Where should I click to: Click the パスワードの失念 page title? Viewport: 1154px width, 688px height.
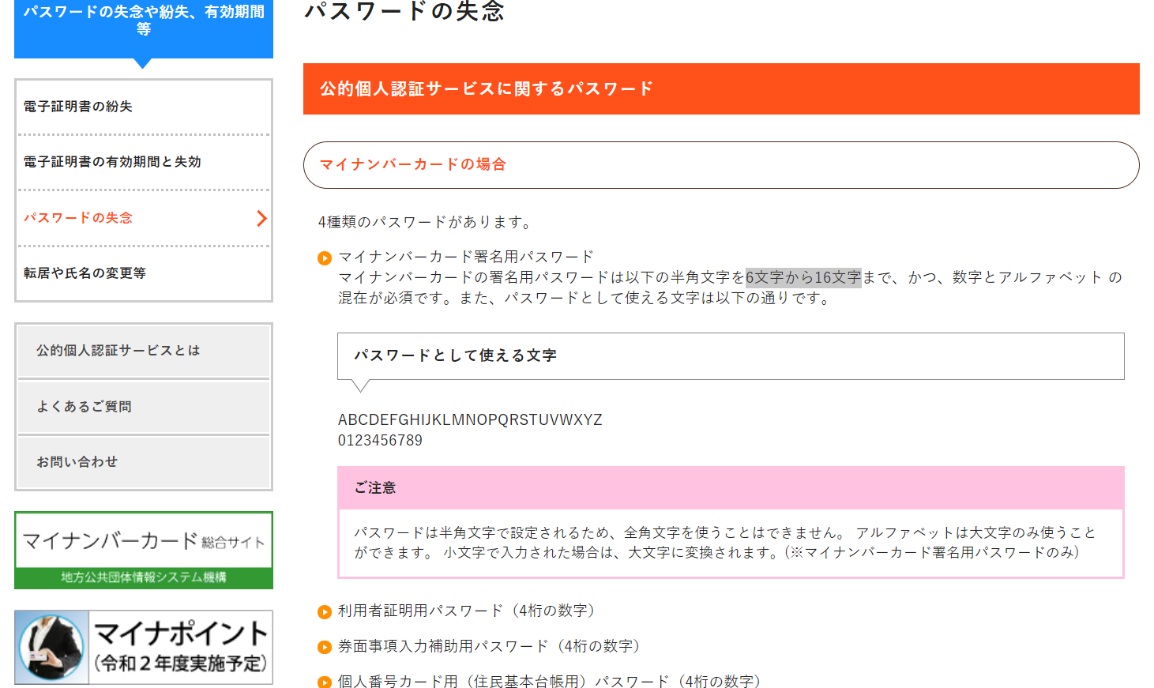click(404, 10)
